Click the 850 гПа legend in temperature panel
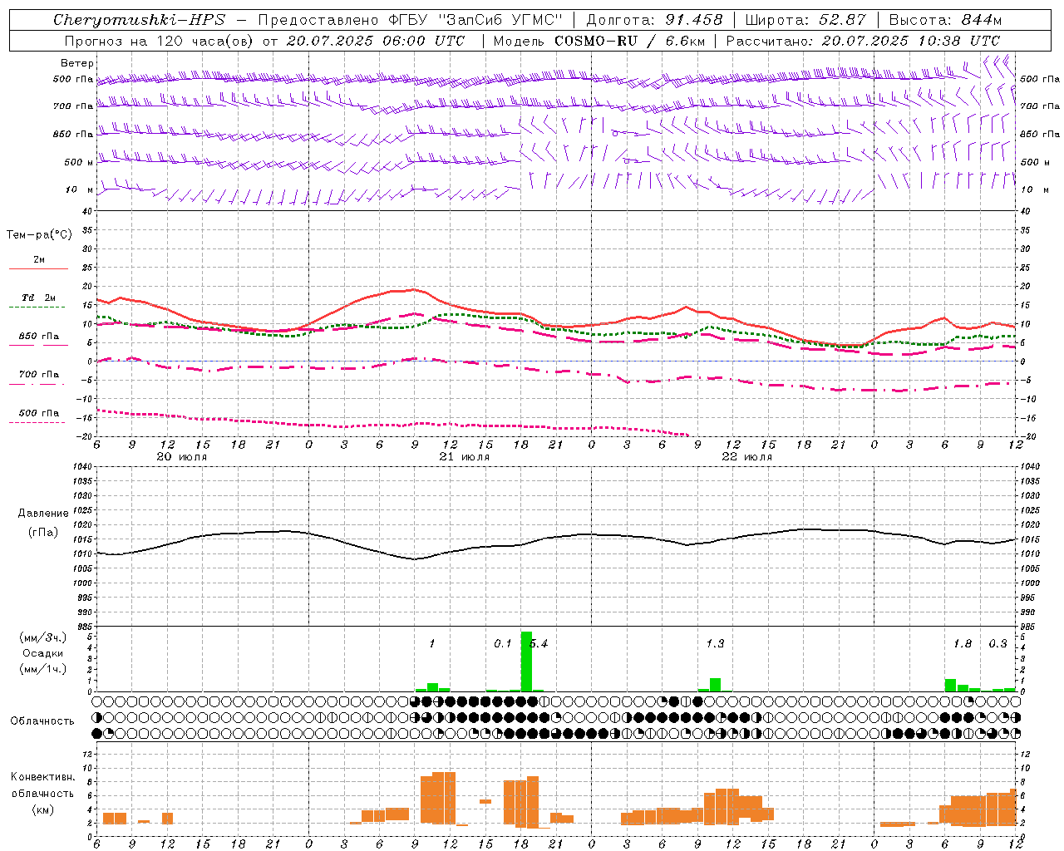 pyautogui.click(x=38, y=337)
